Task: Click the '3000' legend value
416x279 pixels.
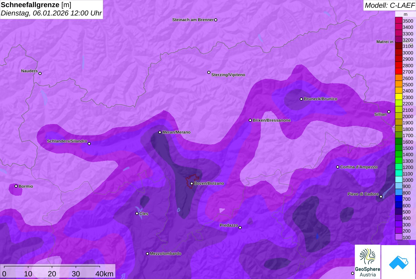Action: (x=408, y=53)
